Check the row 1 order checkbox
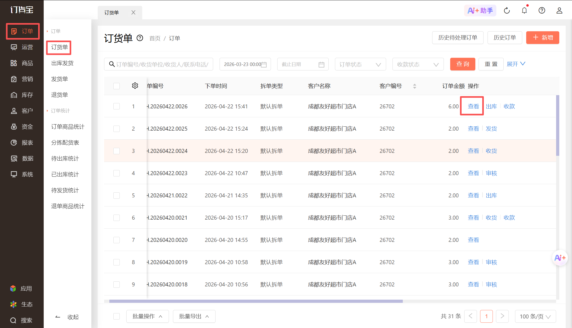This screenshot has width=572, height=328. tap(117, 106)
